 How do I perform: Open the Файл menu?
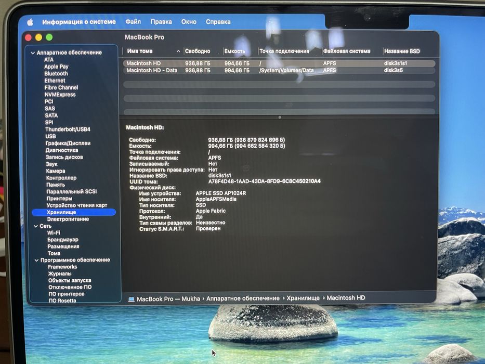tap(133, 22)
